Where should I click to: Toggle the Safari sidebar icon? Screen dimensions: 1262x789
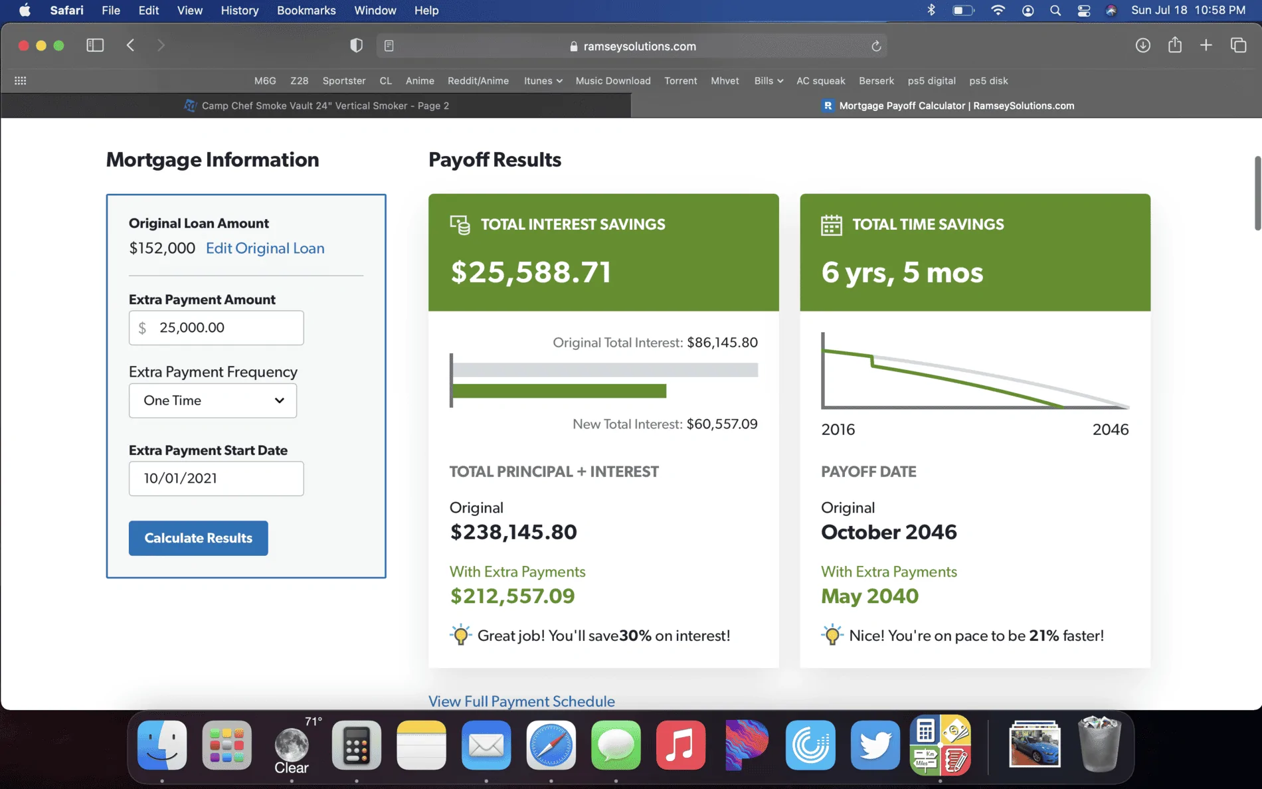(x=95, y=45)
